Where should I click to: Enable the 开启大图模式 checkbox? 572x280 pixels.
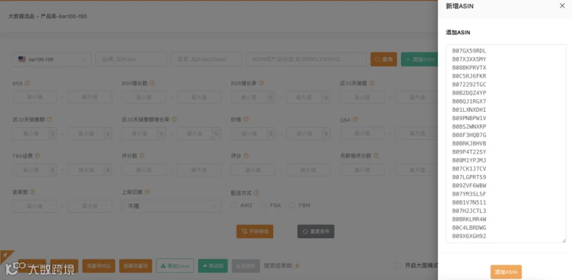point(398,265)
